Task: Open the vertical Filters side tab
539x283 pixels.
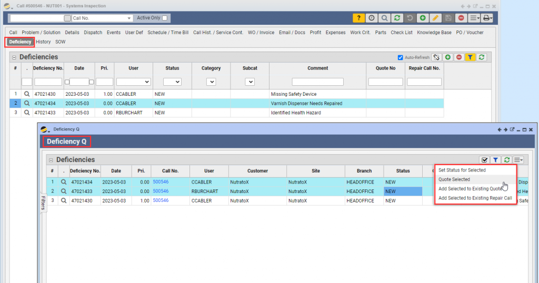Action: pos(42,203)
